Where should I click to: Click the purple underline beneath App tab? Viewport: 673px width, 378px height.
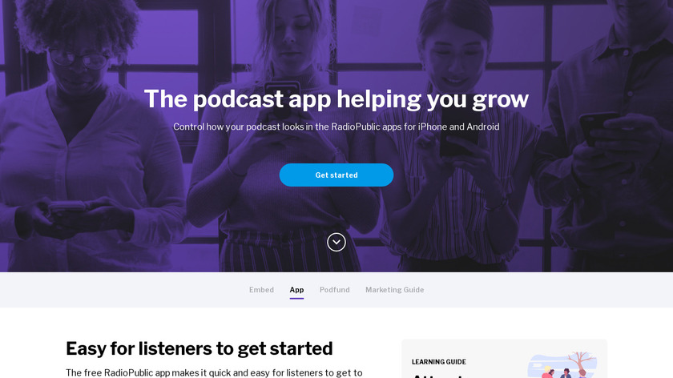(296, 298)
